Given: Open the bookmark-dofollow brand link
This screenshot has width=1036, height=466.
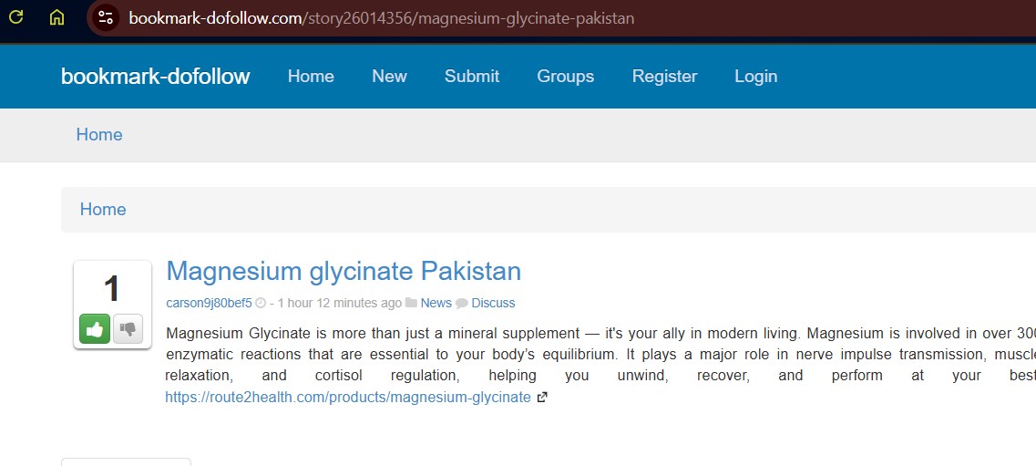Looking at the screenshot, I should 155,77.
